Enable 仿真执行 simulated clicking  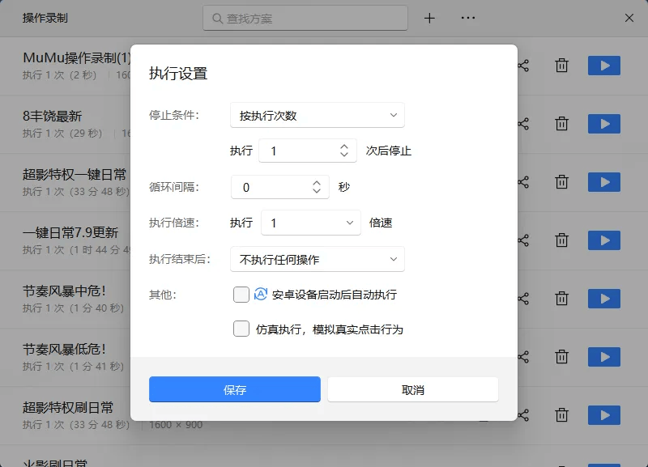241,329
